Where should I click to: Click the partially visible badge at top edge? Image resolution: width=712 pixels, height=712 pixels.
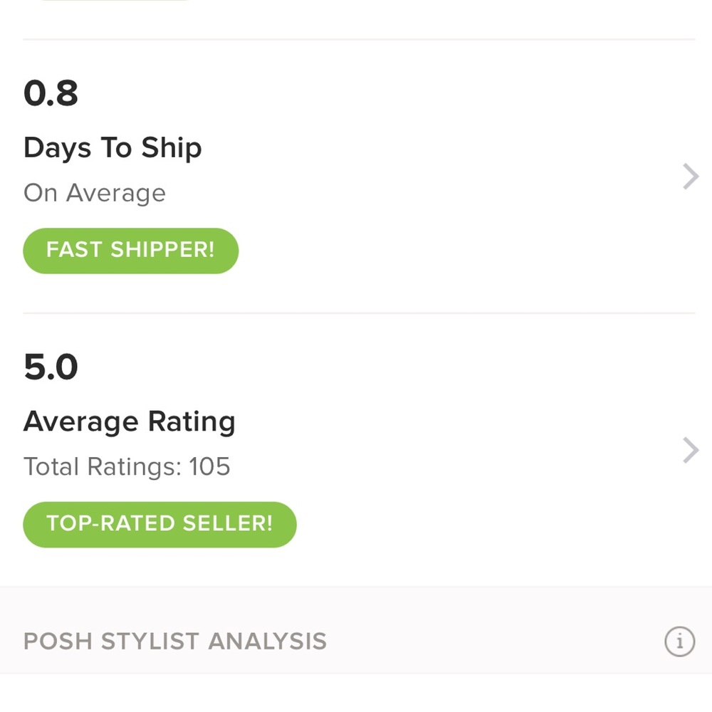[x=114, y=1]
